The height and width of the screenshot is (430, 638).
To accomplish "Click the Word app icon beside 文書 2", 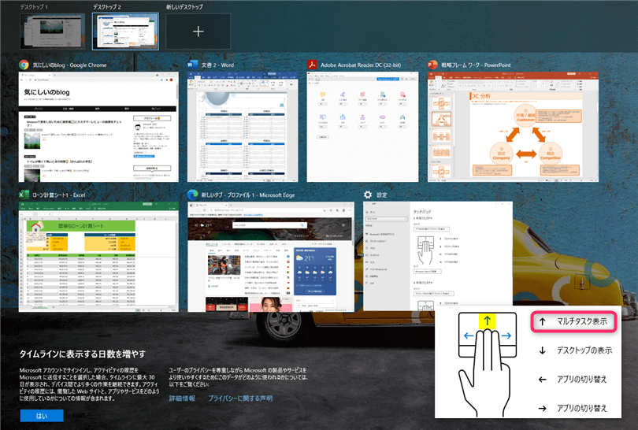I will tap(192, 65).
